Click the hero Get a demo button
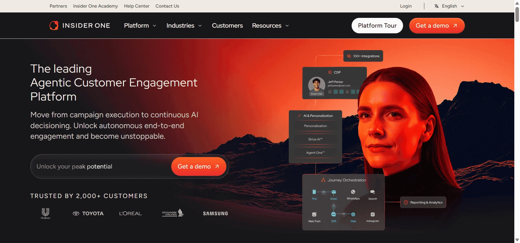This screenshot has height=243, width=520. pyautogui.click(x=199, y=166)
